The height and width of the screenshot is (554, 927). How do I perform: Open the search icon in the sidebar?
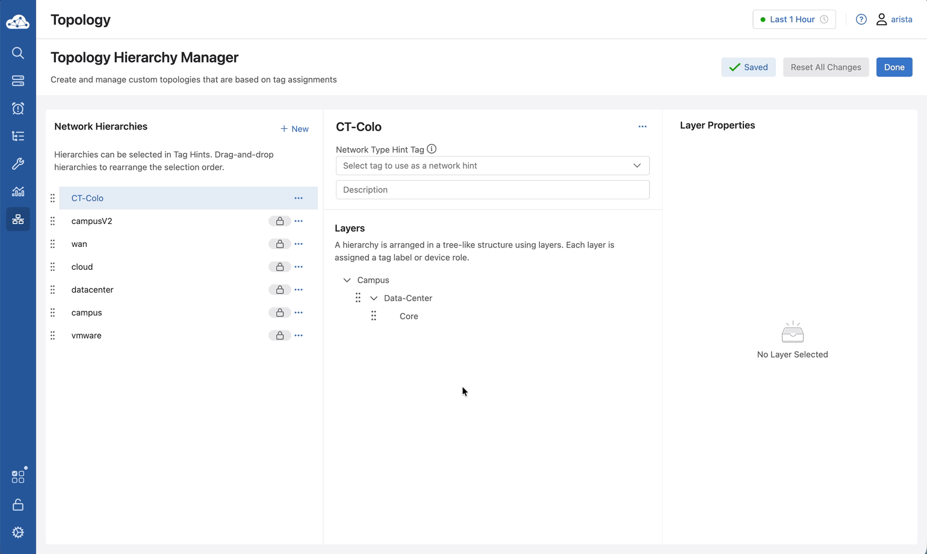click(x=18, y=53)
